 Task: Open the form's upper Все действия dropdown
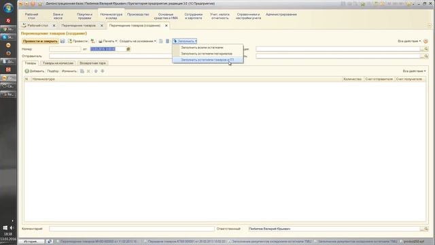coord(409,41)
